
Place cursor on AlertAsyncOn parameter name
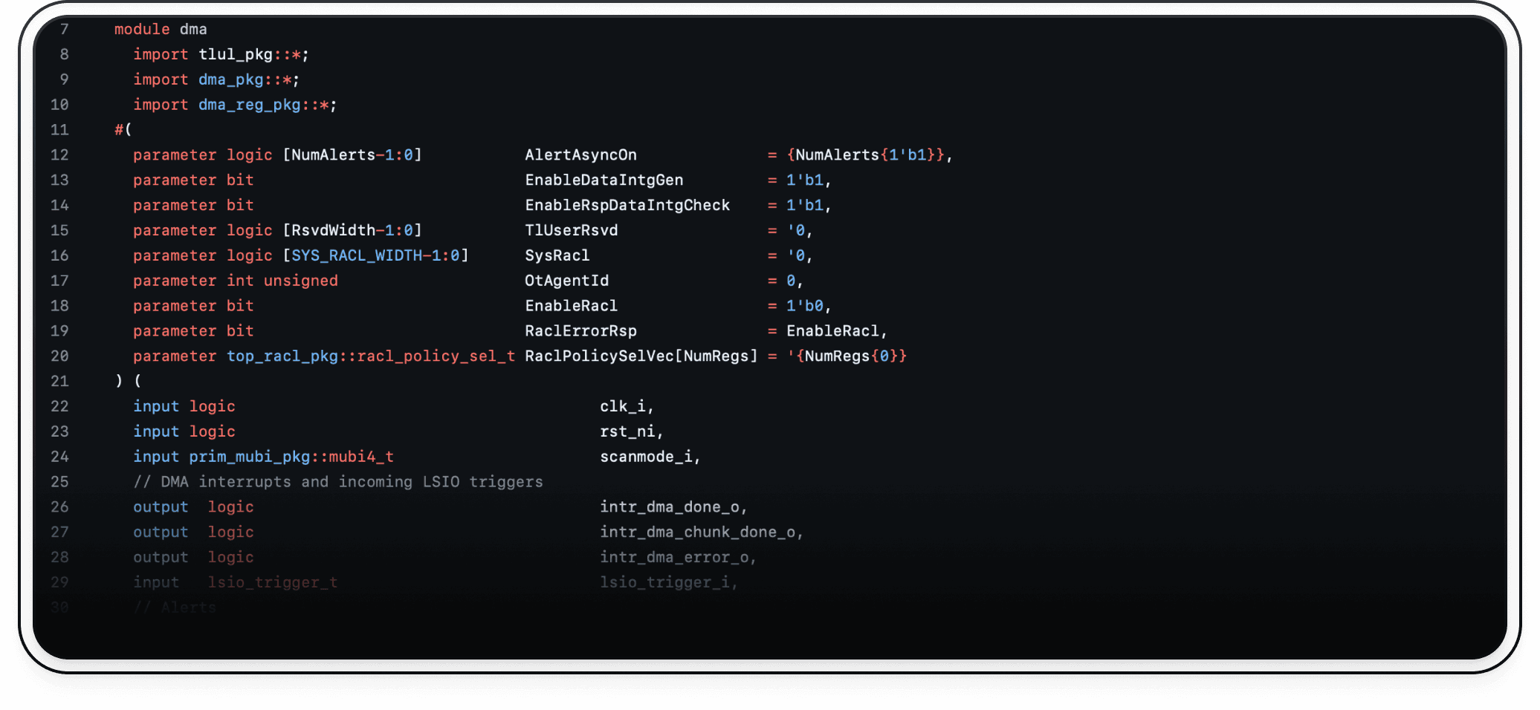(x=580, y=154)
